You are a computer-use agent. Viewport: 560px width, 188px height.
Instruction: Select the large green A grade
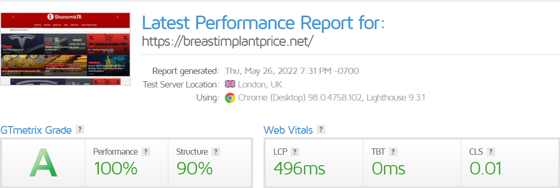[x=43, y=163]
